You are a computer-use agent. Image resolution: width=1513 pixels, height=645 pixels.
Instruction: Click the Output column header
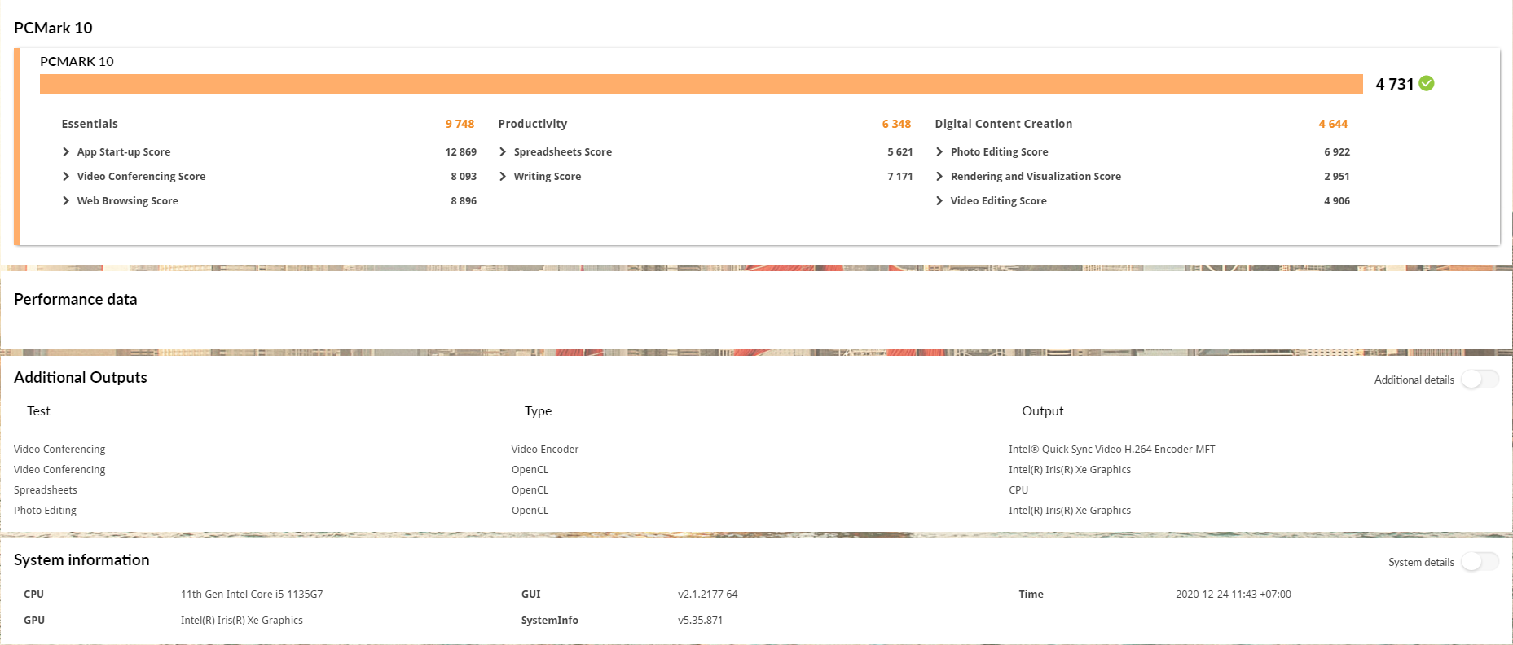(x=1043, y=411)
